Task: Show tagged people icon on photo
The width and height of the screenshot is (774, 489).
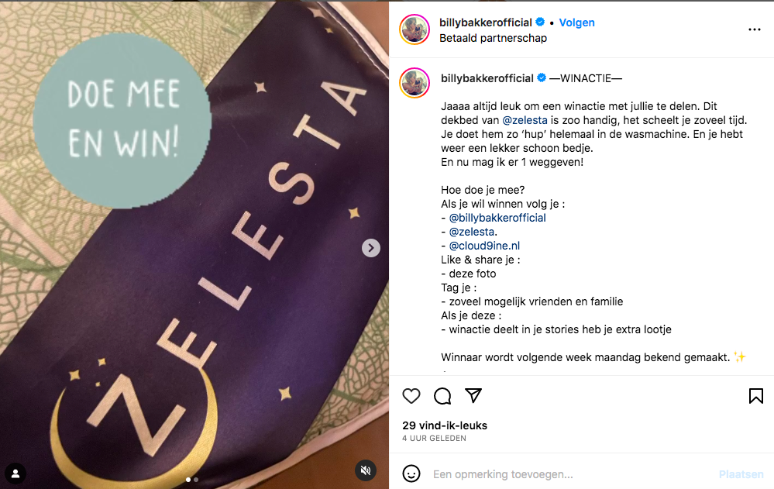Action: pyautogui.click(x=15, y=474)
